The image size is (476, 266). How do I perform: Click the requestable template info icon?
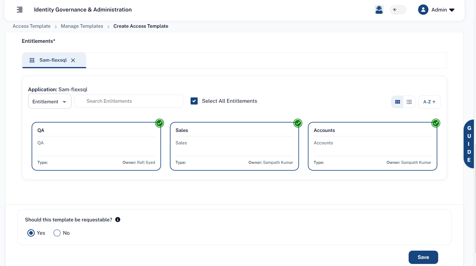click(x=118, y=219)
